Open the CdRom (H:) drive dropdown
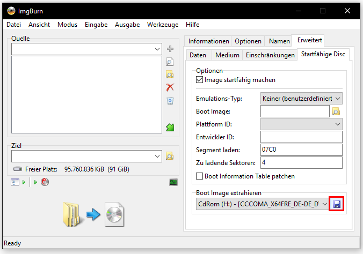 click(x=325, y=204)
